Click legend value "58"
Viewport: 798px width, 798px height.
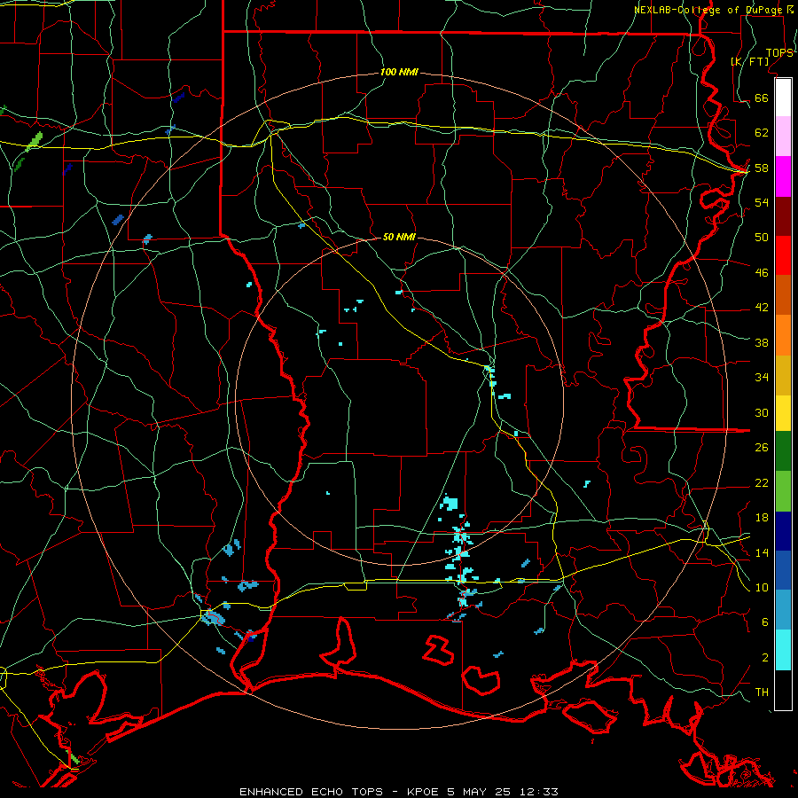762,168
